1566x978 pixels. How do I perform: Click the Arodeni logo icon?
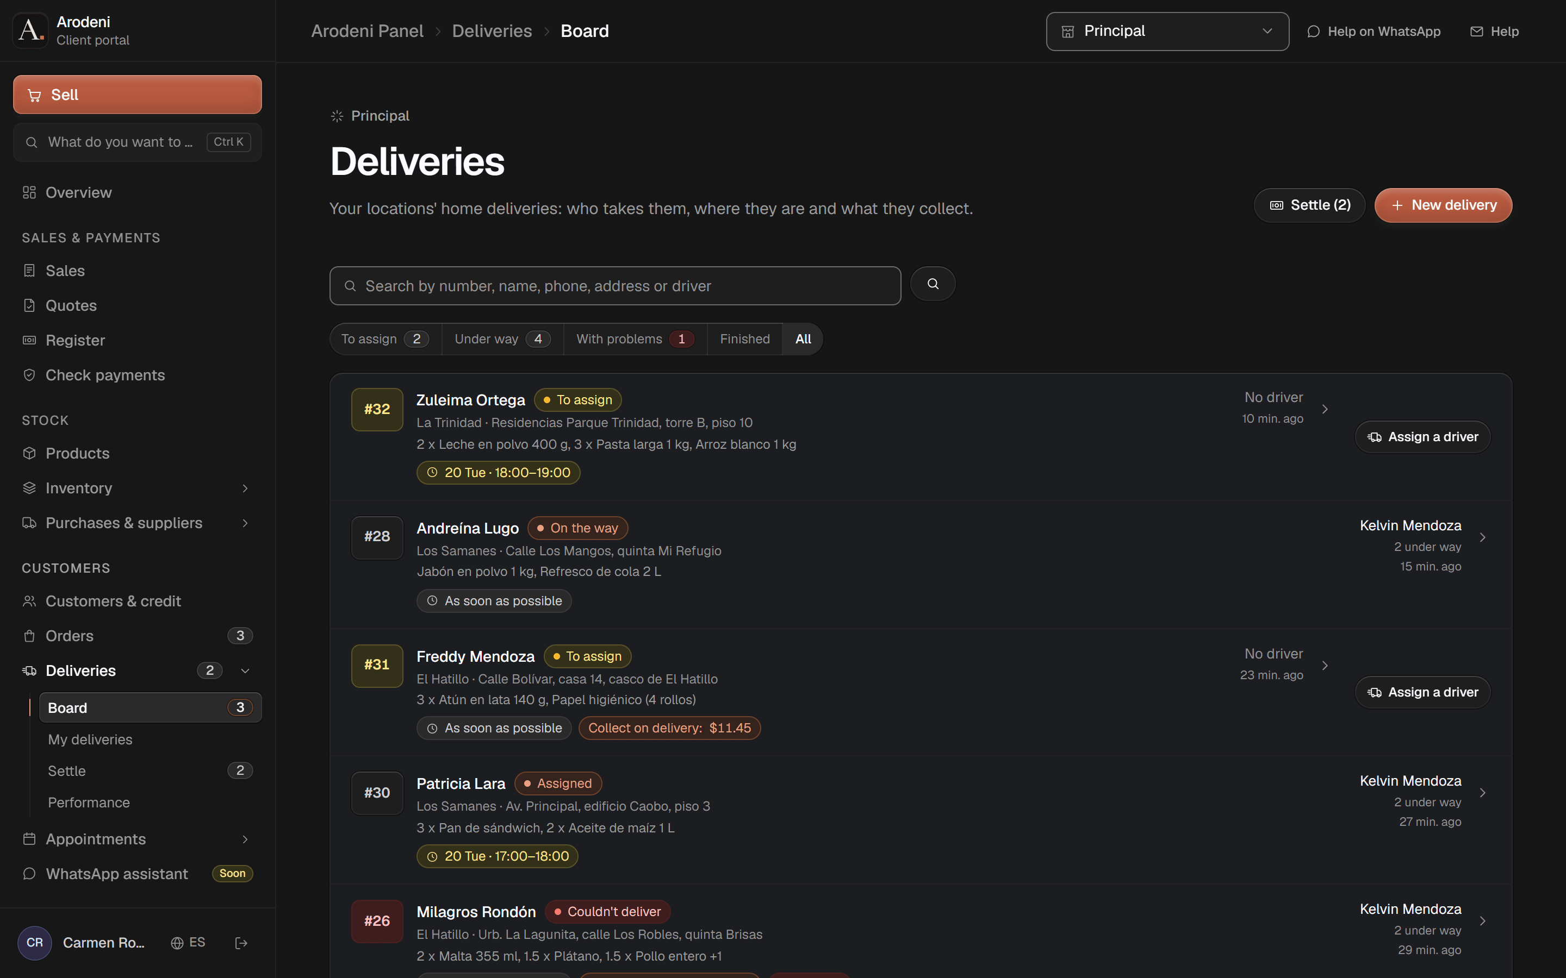coord(30,30)
